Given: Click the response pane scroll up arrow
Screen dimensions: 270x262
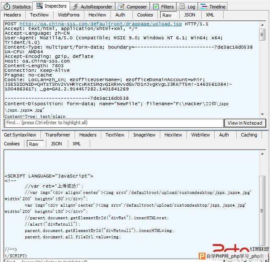Looking at the screenshot, I should point(262,154).
